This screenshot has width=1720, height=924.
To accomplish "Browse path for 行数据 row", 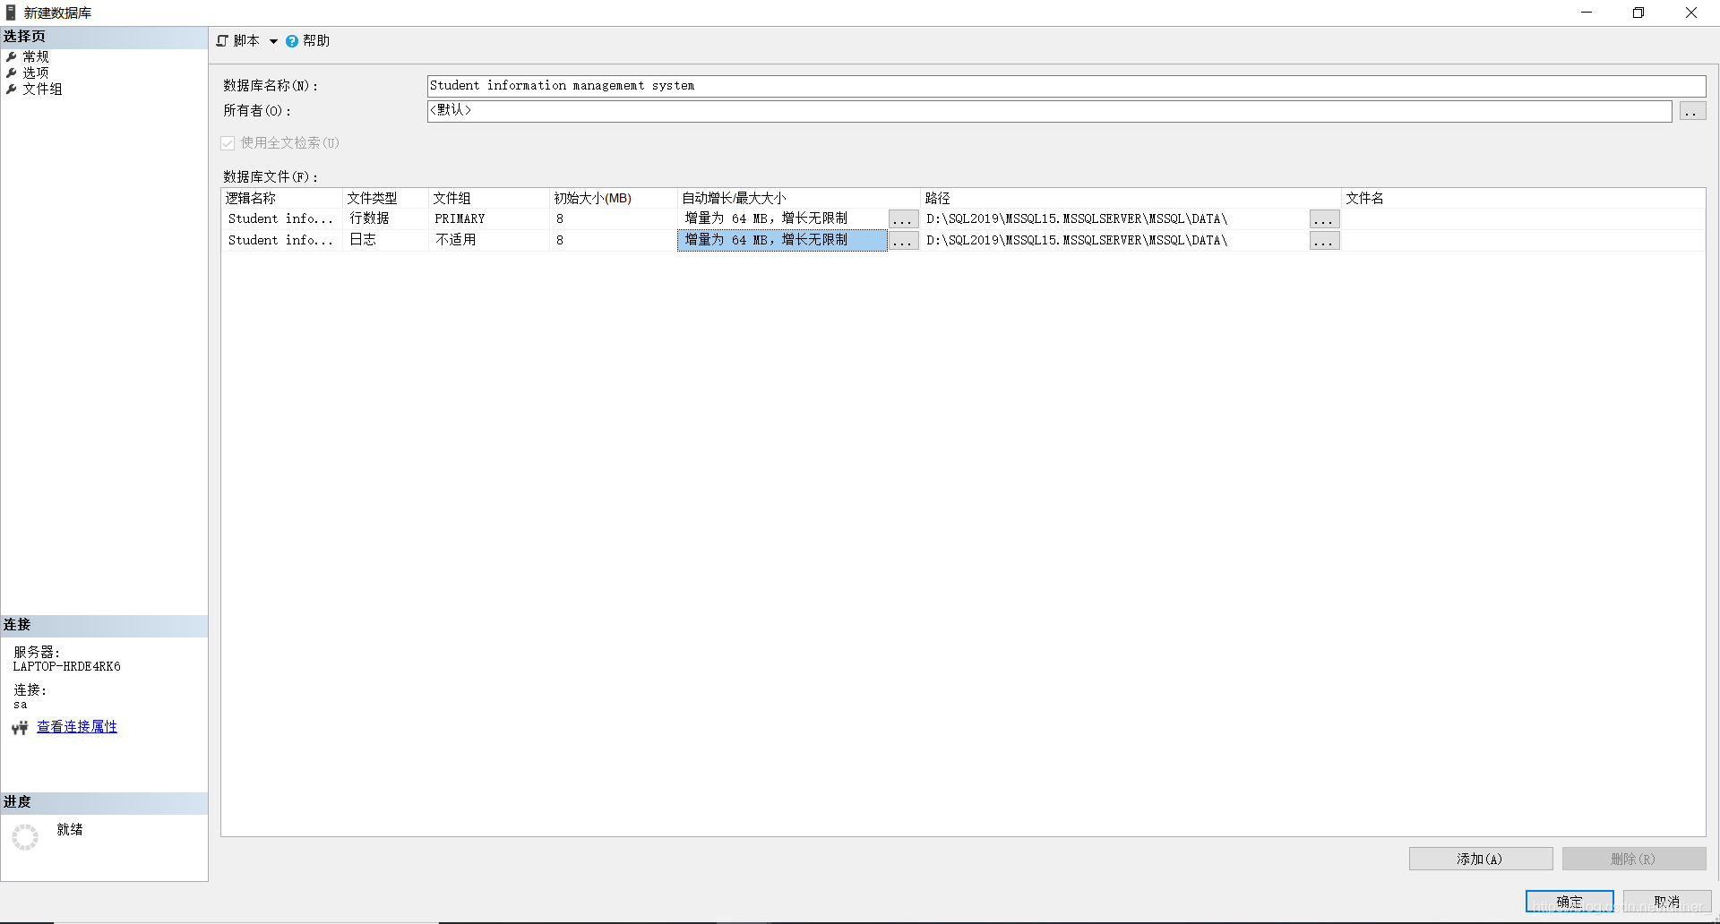I will click(x=1324, y=219).
